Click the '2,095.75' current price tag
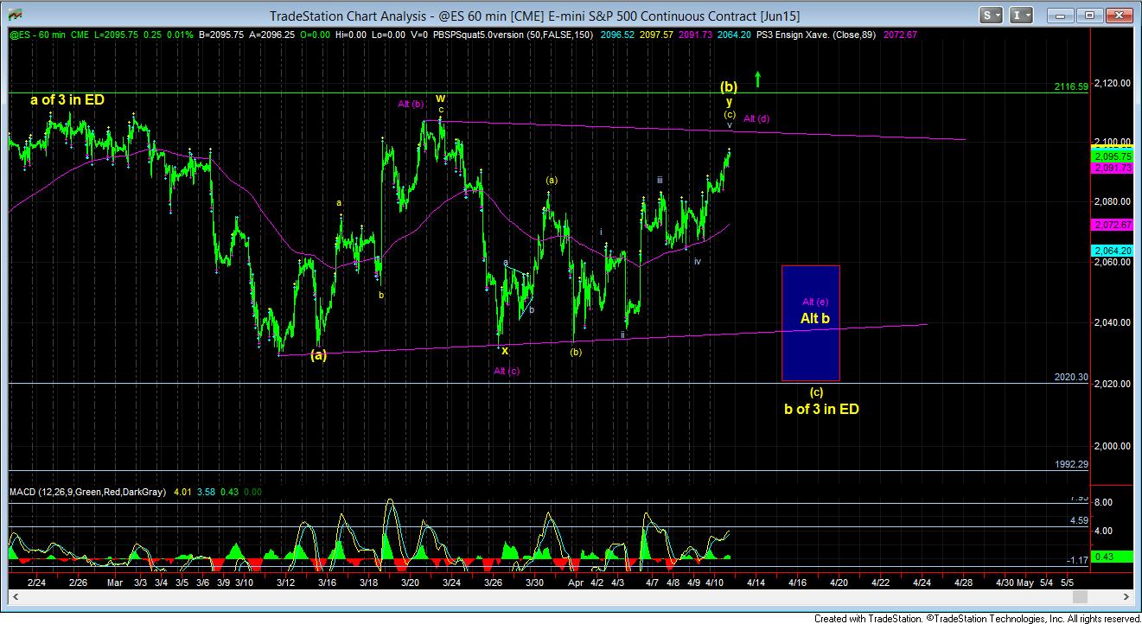The height and width of the screenshot is (624, 1142). 1113,157
